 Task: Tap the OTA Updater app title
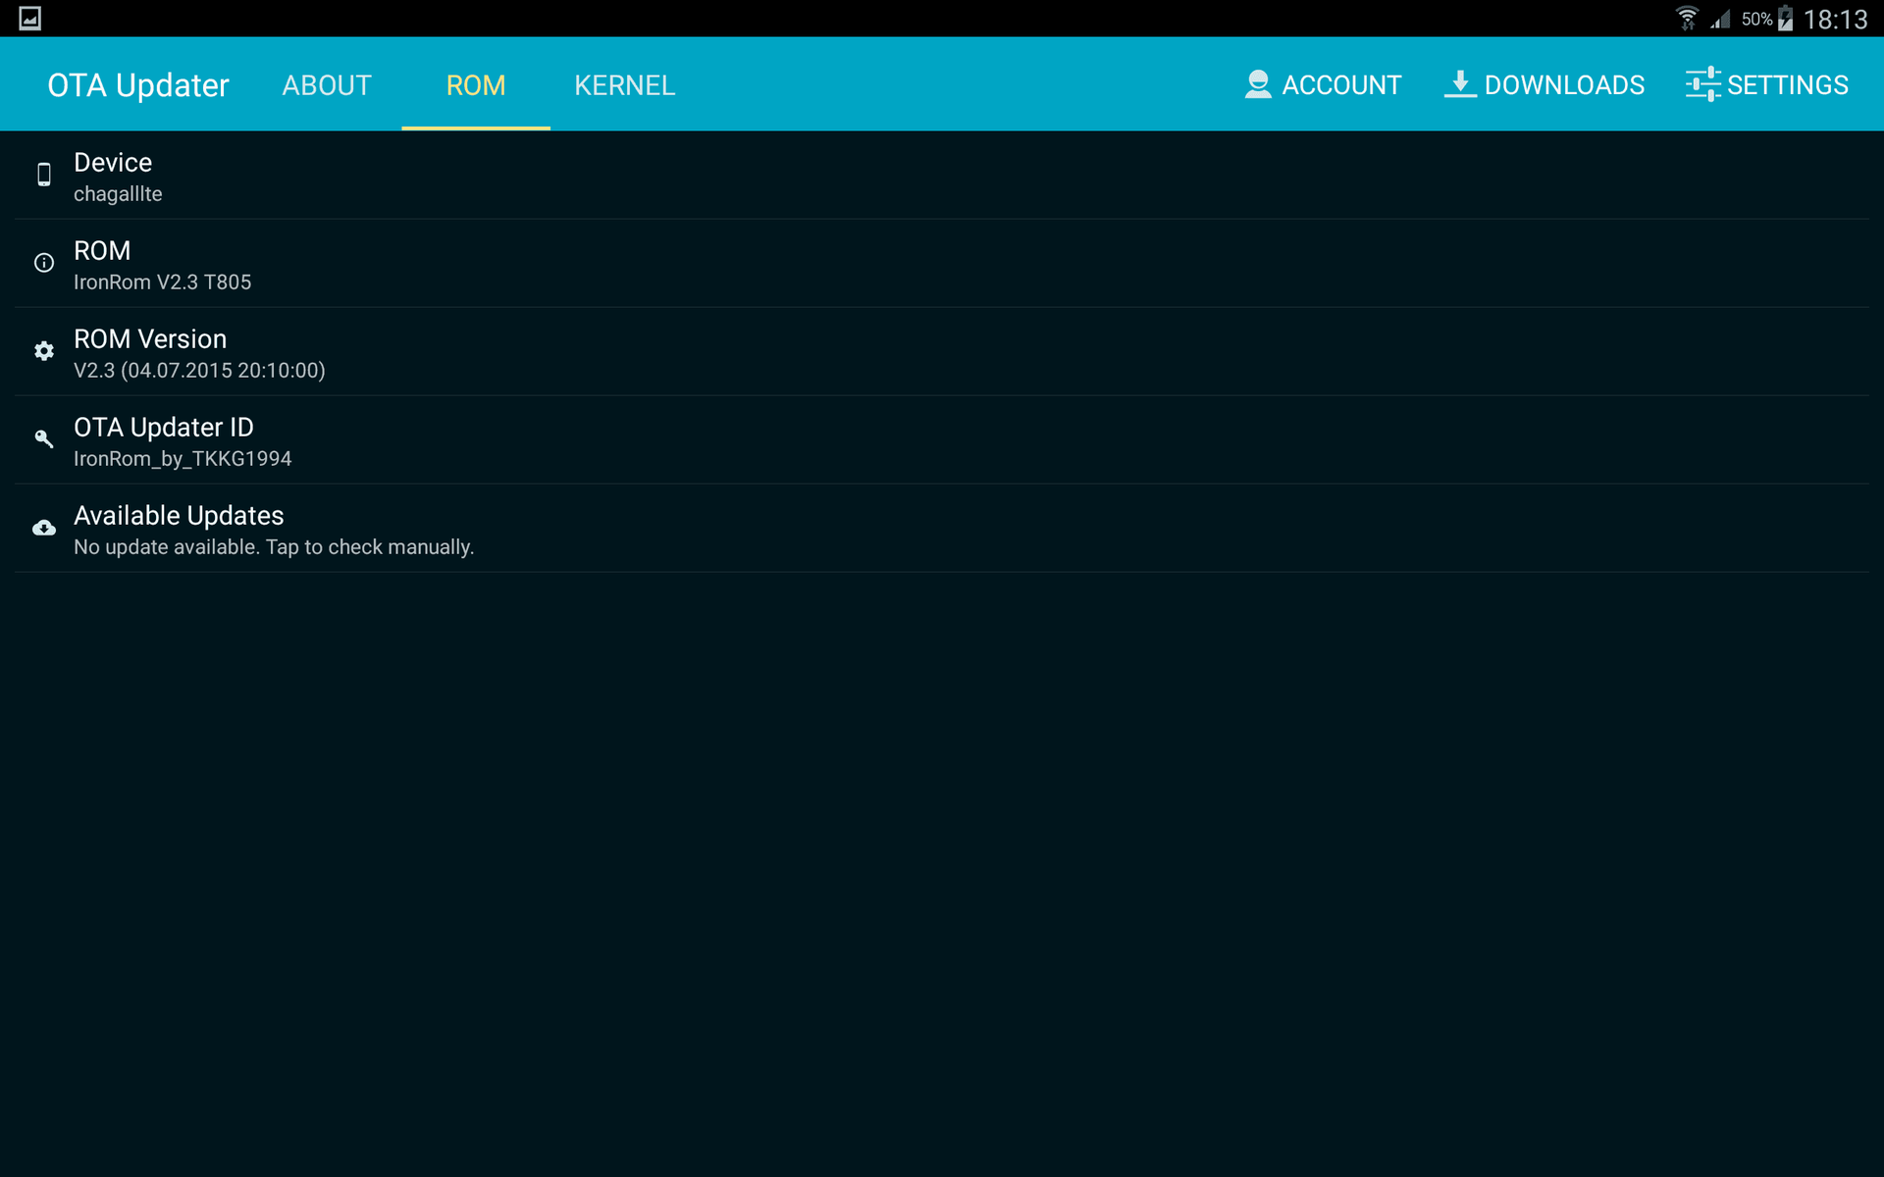tap(138, 85)
